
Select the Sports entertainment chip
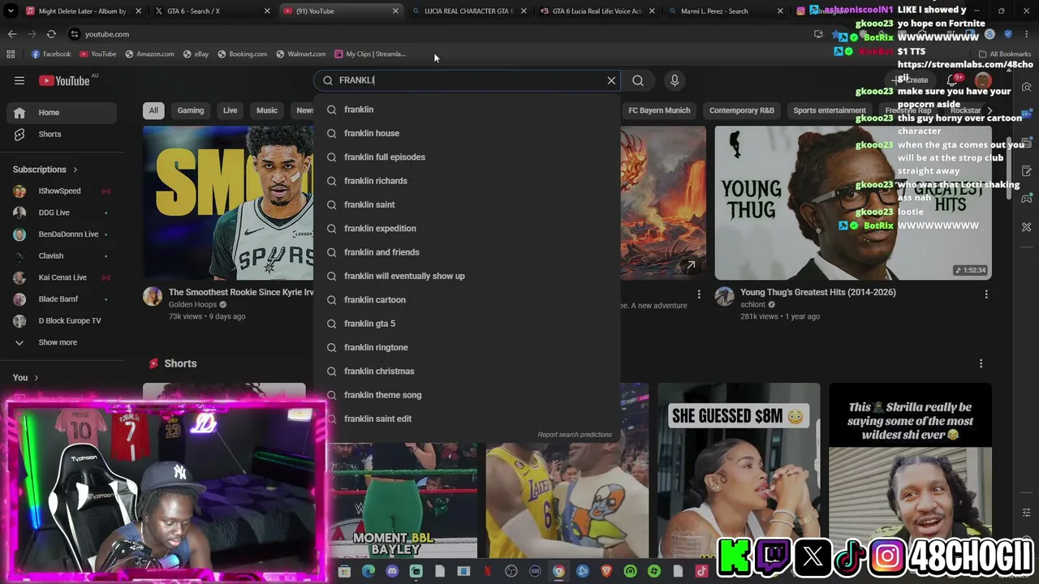[830, 110]
